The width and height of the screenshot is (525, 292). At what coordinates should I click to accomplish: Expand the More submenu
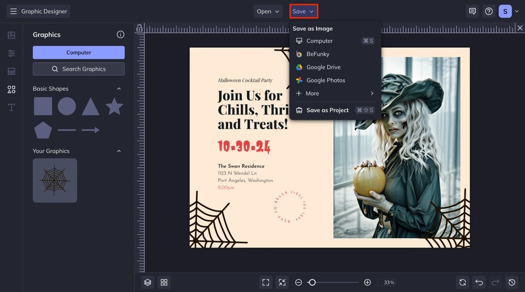coord(335,93)
